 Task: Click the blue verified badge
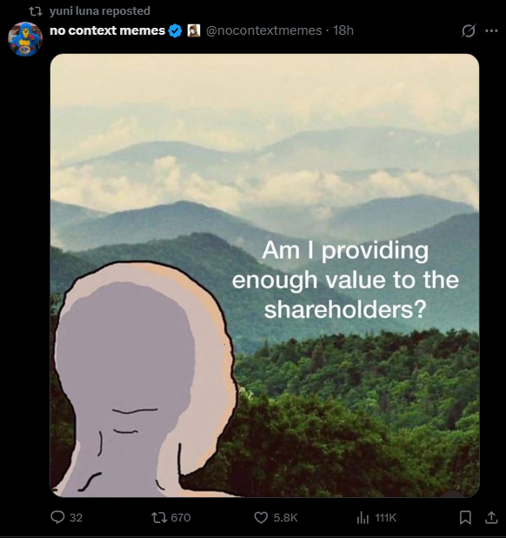pyautogui.click(x=176, y=30)
